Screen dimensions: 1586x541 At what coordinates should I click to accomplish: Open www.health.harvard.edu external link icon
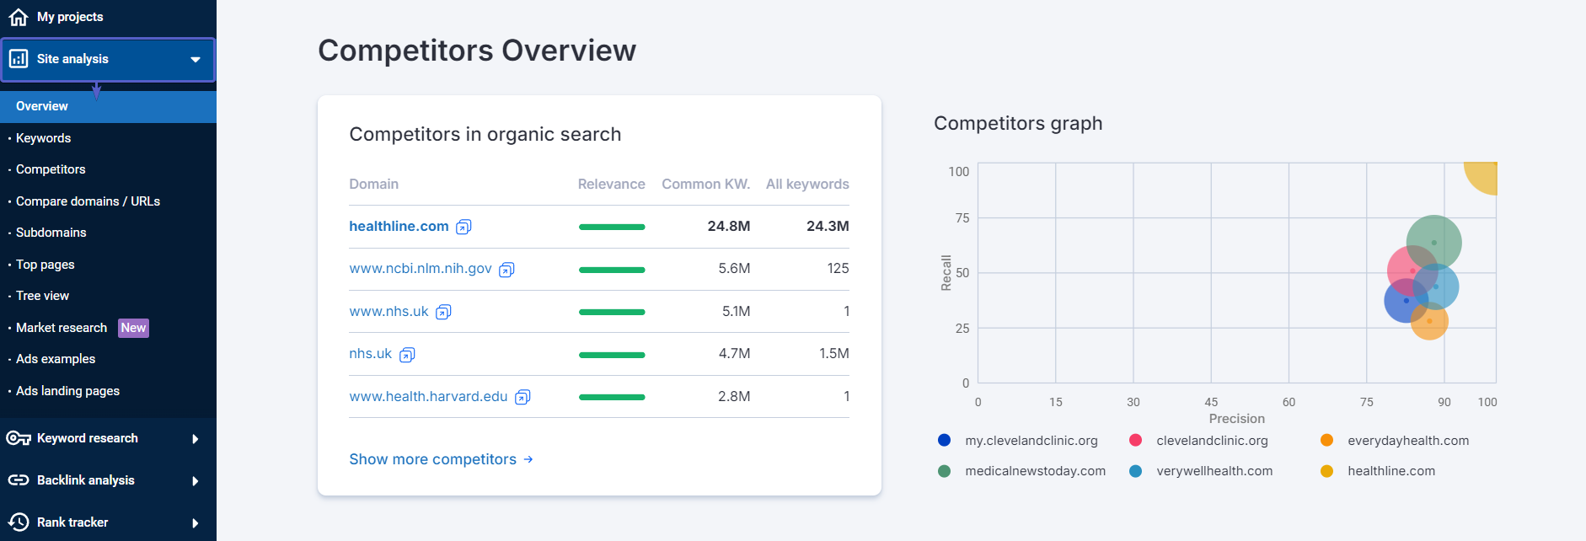point(522,397)
